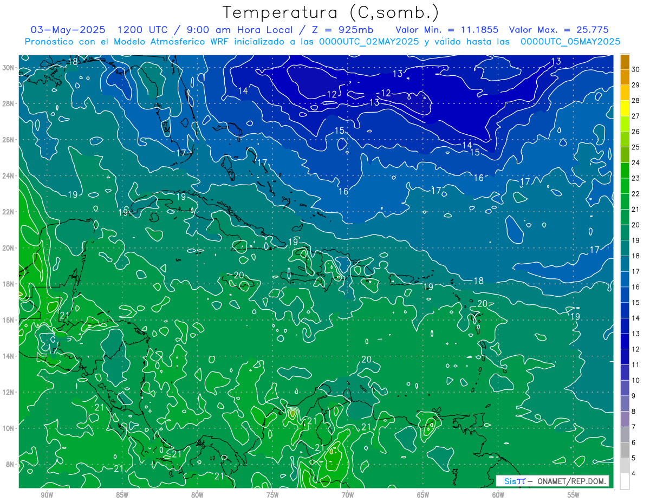Viewport: 650px width, 502px height.
Task: Select the orange swatch between 29 and 30
Action: point(625,77)
